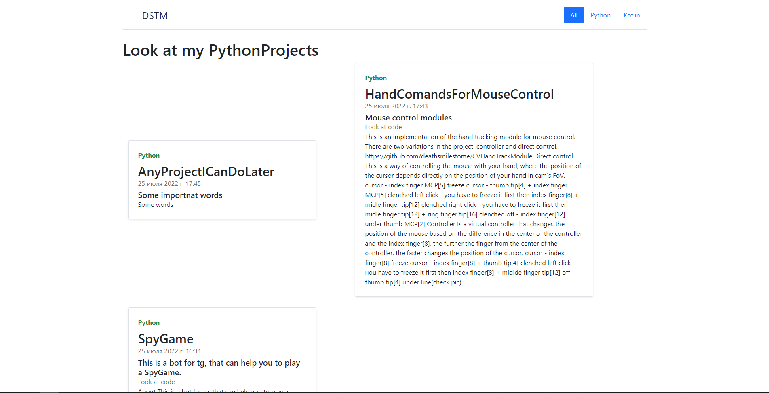Select the All filter tab
The height and width of the screenshot is (393, 769).
pyautogui.click(x=573, y=15)
